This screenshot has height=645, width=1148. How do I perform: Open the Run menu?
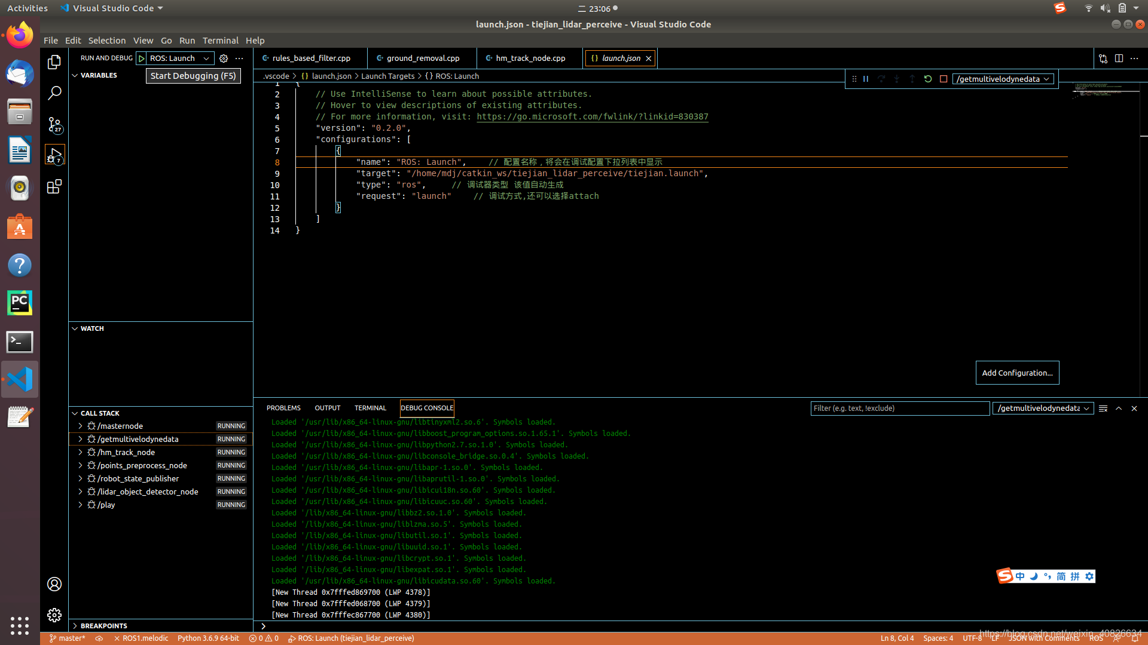coord(187,41)
